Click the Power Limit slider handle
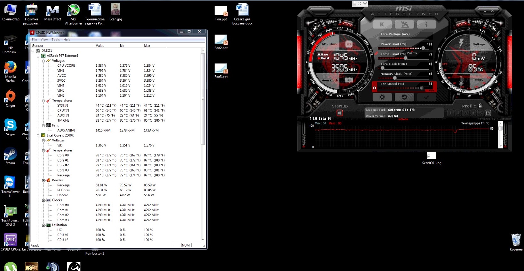 (423, 48)
